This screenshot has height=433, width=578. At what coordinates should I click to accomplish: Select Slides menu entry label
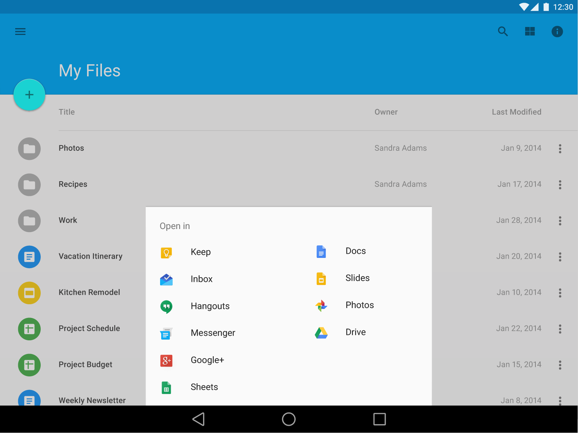[357, 278]
